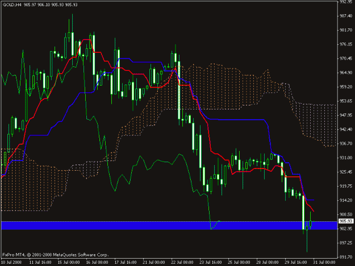Click the current price label 905.93
Screen dimensions: 355x266
click(346, 221)
